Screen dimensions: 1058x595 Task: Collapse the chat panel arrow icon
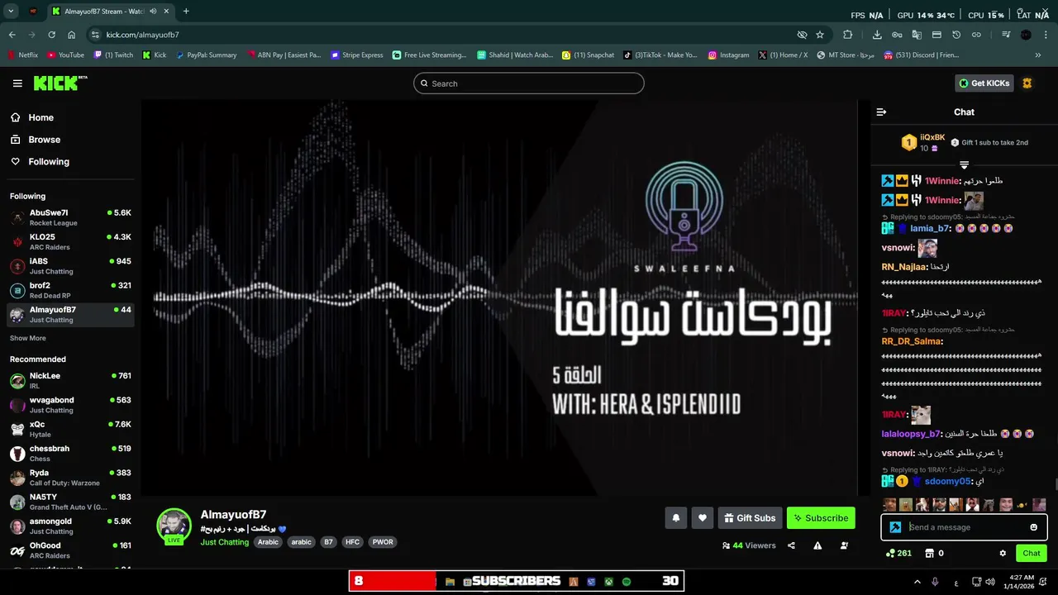point(881,112)
